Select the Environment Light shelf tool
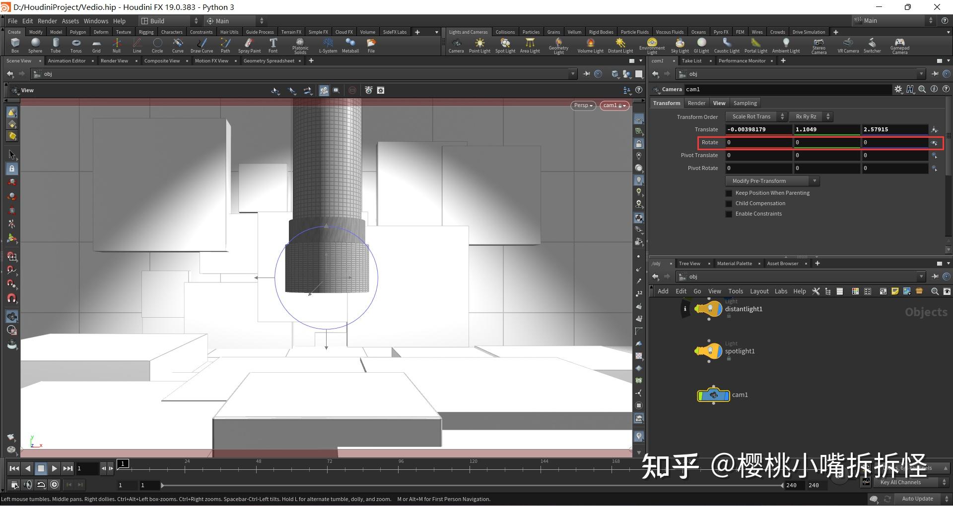This screenshot has height=506, width=953. click(x=651, y=45)
